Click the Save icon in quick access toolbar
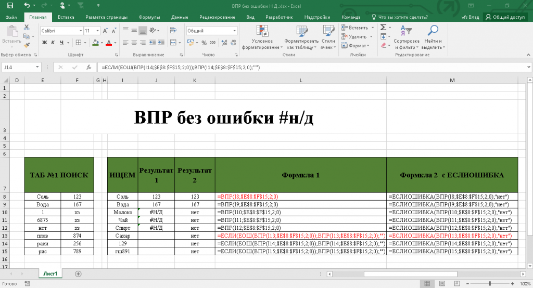 [x=10, y=5]
